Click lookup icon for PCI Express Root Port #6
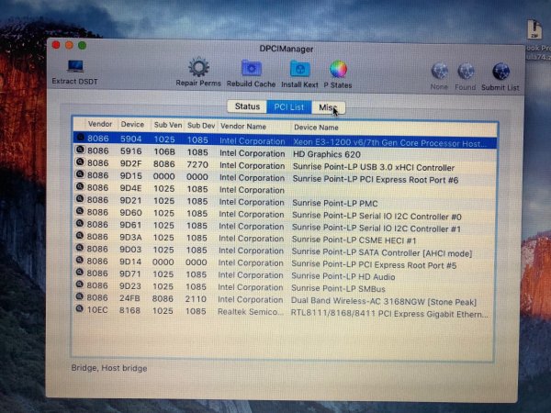Image resolution: width=551 pixels, height=413 pixels. pyautogui.click(x=80, y=174)
